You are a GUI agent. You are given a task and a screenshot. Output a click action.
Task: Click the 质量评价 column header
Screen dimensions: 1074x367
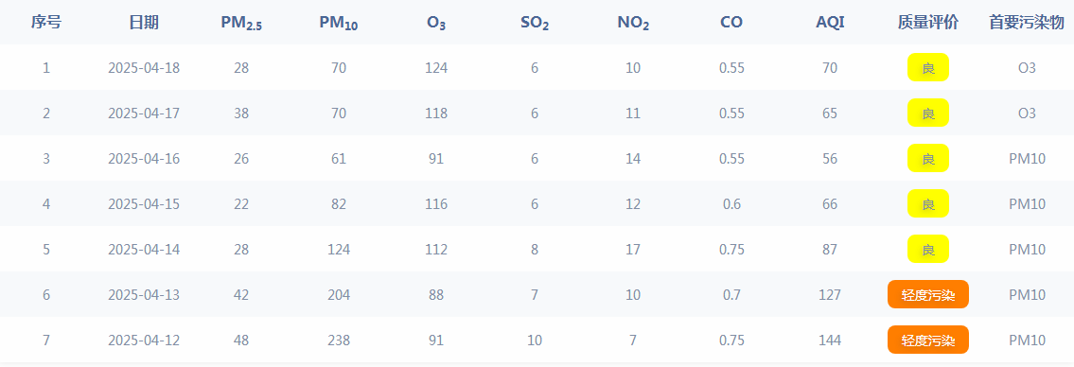[x=928, y=23]
